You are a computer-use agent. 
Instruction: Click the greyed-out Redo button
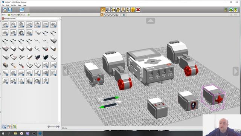tap(27, 10)
